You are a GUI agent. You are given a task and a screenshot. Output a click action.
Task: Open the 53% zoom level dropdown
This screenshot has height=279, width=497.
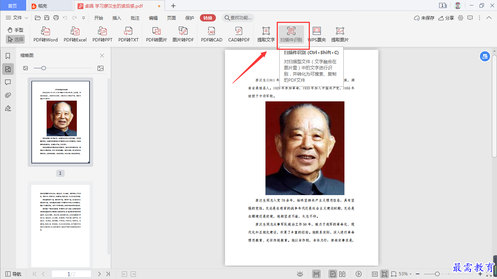(405, 274)
